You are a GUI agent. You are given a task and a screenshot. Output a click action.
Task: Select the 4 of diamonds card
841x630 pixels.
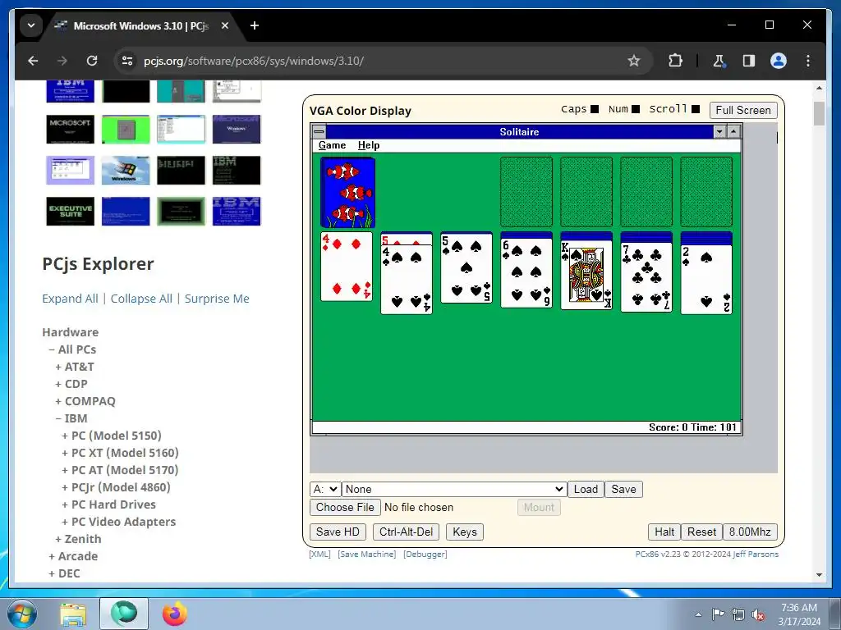coord(347,267)
